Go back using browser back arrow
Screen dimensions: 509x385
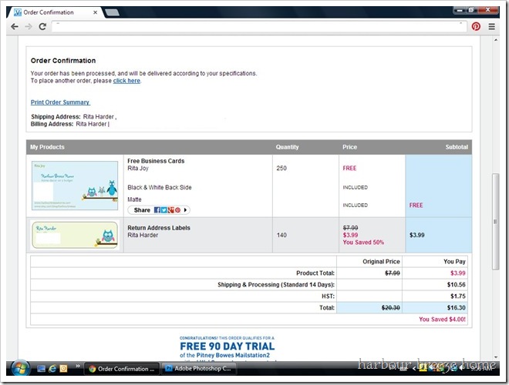coord(15,27)
